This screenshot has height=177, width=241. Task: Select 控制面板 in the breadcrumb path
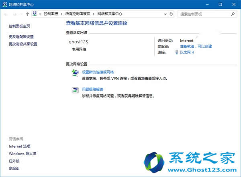click(x=51, y=14)
